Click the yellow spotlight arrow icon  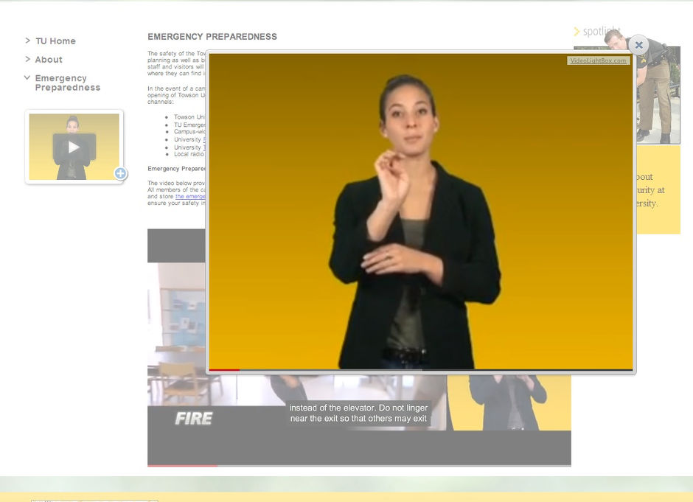pos(577,32)
